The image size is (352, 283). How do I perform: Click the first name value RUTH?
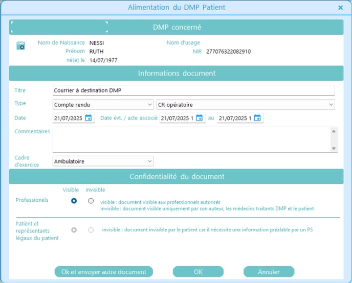click(x=96, y=51)
